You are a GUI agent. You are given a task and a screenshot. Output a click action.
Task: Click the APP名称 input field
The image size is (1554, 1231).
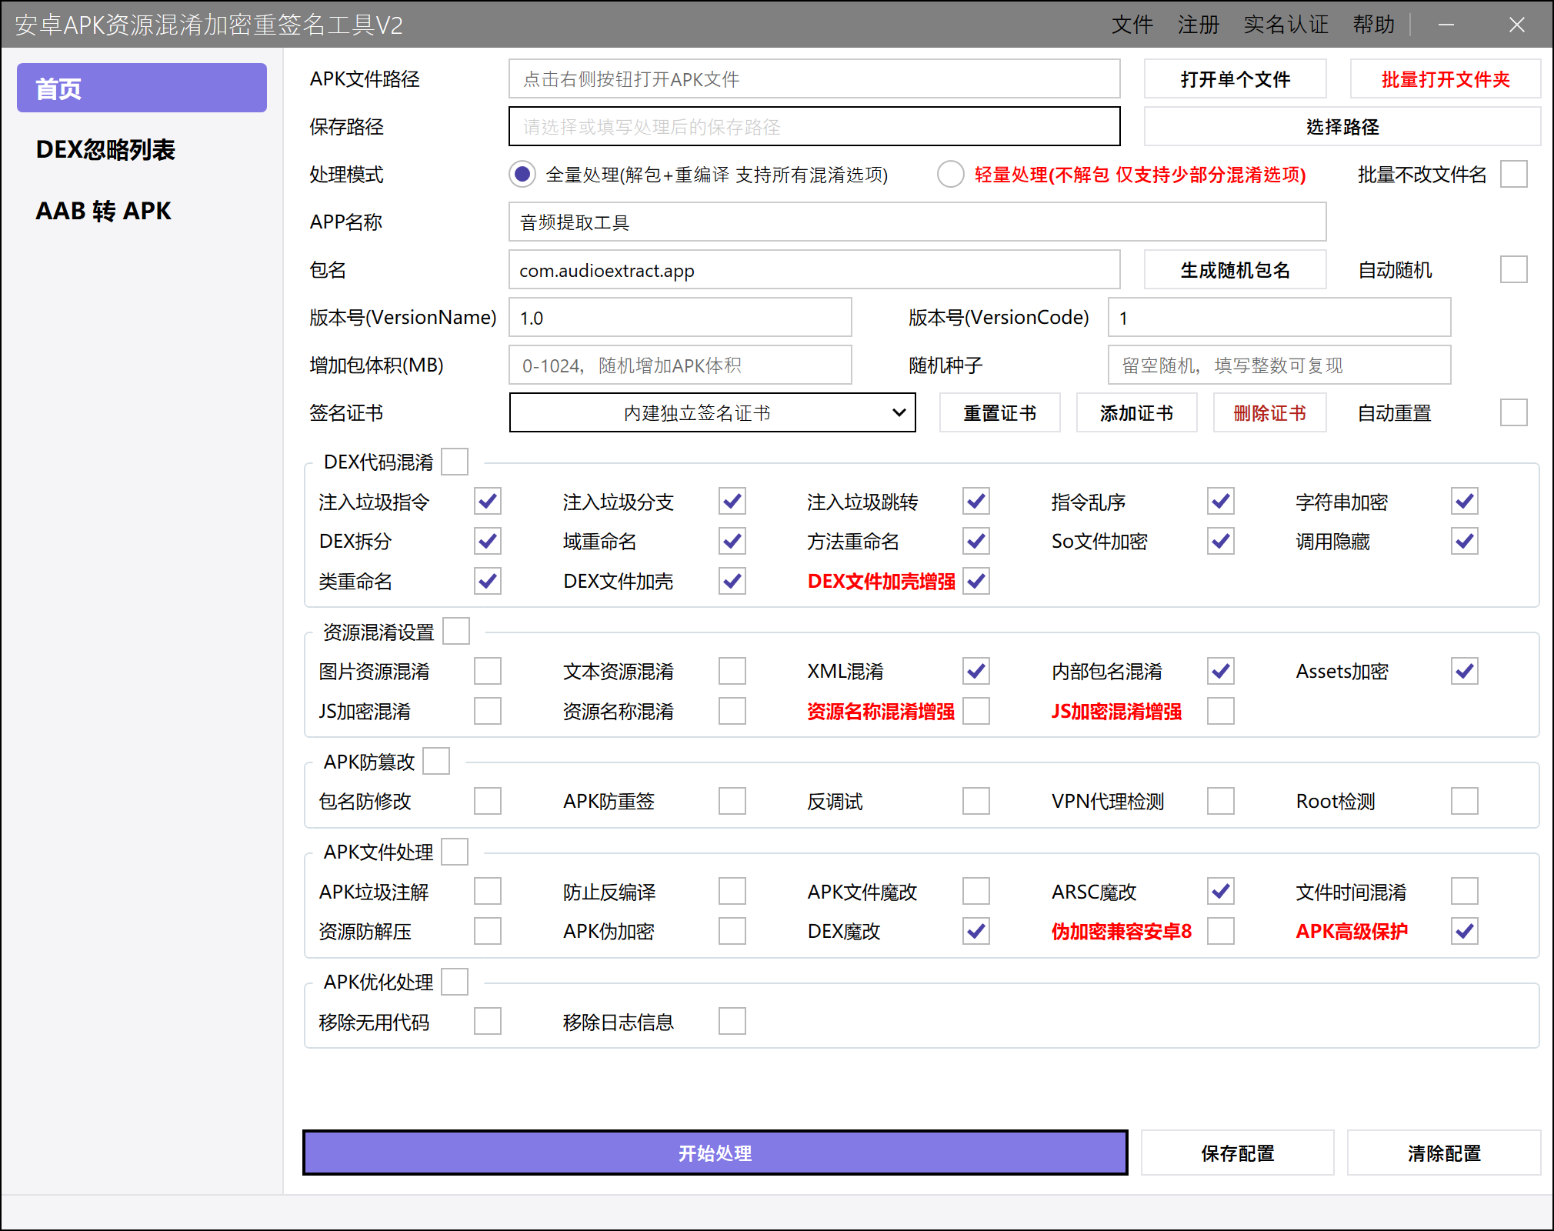pos(917,222)
